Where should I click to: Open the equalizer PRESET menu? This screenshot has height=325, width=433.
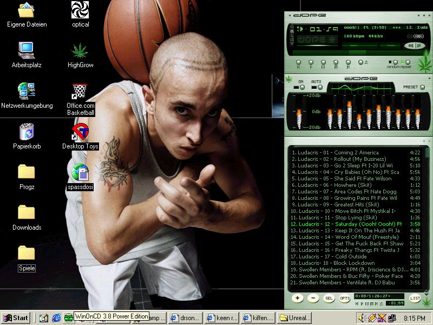point(422,87)
